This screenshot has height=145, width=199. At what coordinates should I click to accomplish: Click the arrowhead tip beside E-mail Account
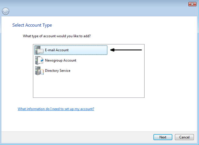[x=112, y=50]
